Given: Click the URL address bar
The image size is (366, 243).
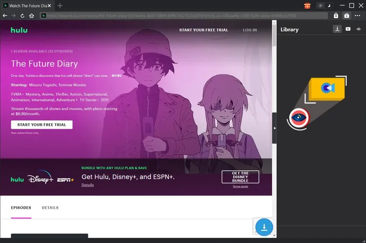Looking at the screenshot, I should coord(185,16).
